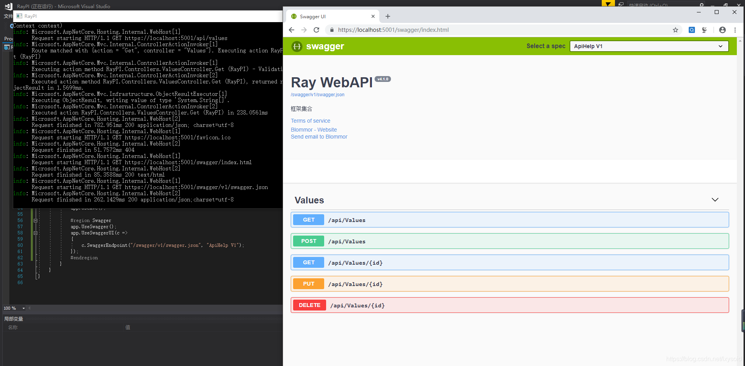Expand PUT /api/Values/{id} operation
Image resolution: width=745 pixels, height=366 pixels.
[x=510, y=284]
